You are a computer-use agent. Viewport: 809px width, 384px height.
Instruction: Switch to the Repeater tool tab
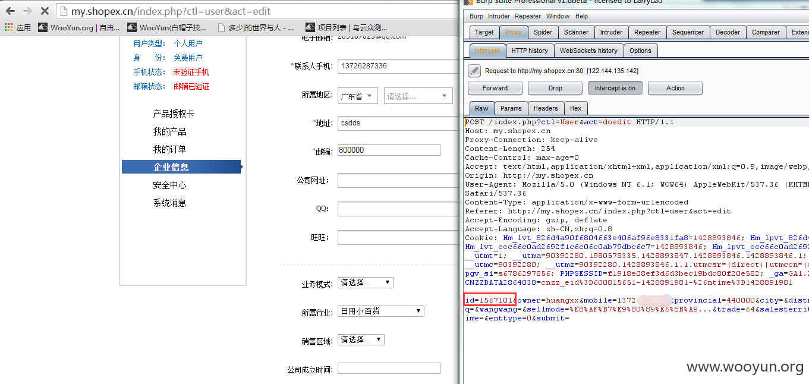point(647,32)
